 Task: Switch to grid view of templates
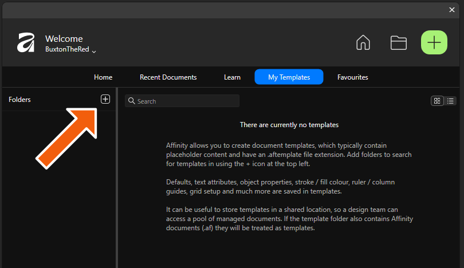tap(437, 101)
